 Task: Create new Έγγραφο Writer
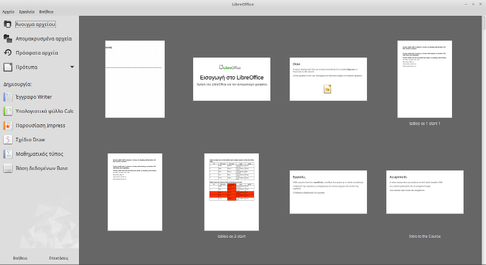pyautogui.click(x=34, y=97)
